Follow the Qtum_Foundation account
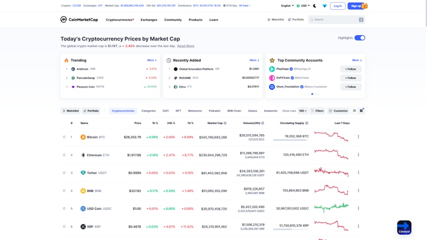The width and height of the screenshot is (427, 240). click(351, 87)
